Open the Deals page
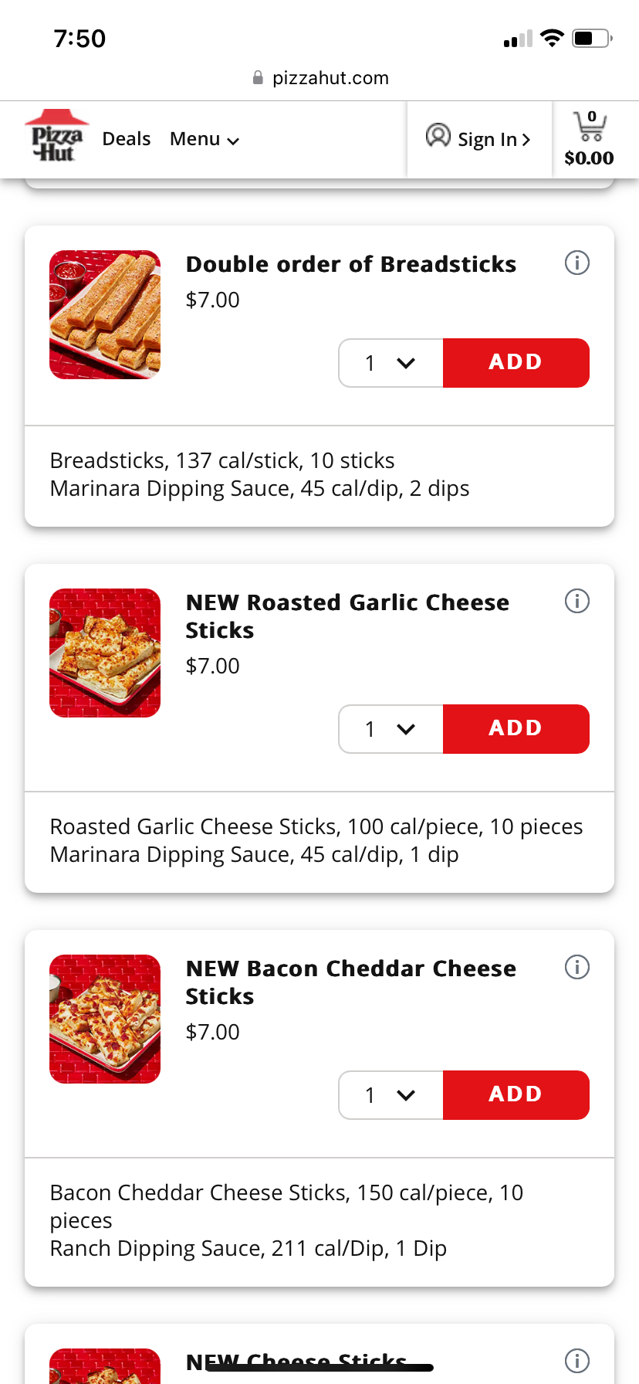639x1384 pixels. [127, 139]
